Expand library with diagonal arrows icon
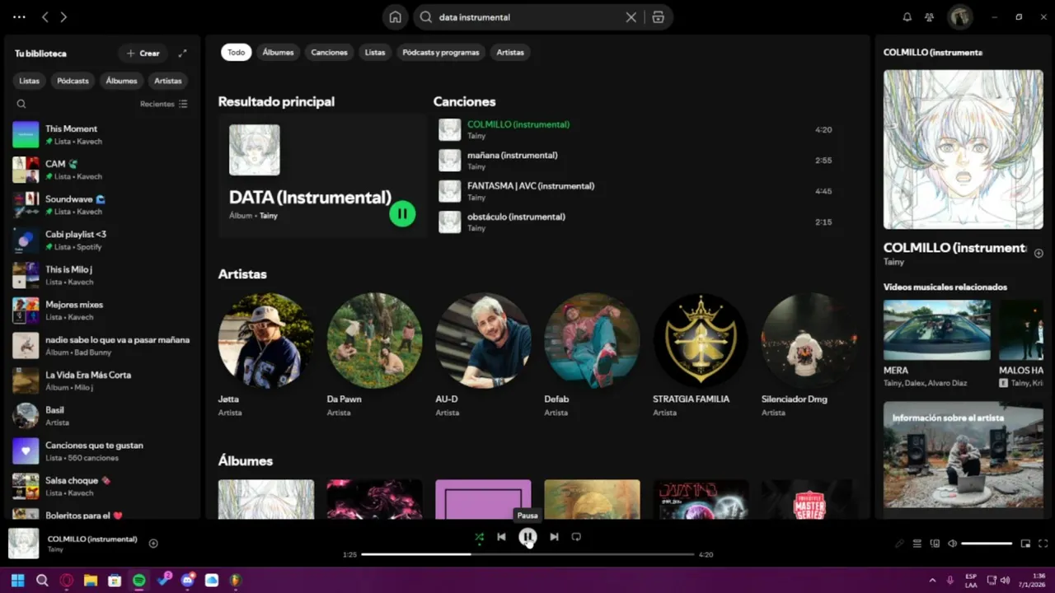The width and height of the screenshot is (1055, 593). click(182, 53)
